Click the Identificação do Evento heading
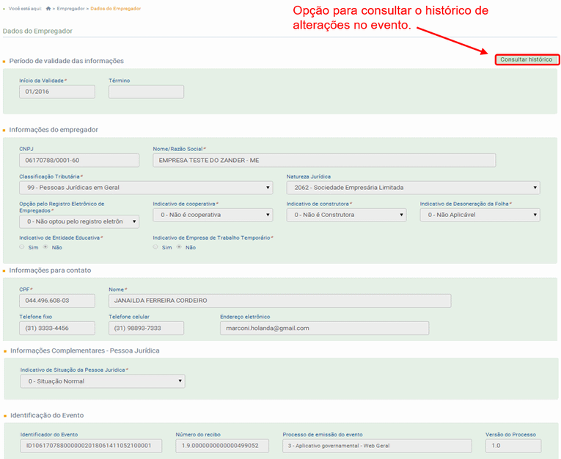This screenshot has height=459, width=561. (x=47, y=415)
